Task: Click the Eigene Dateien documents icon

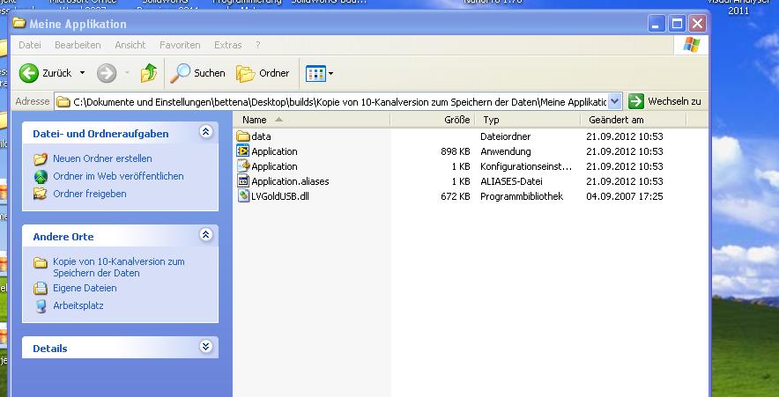Action: [x=41, y=289]
